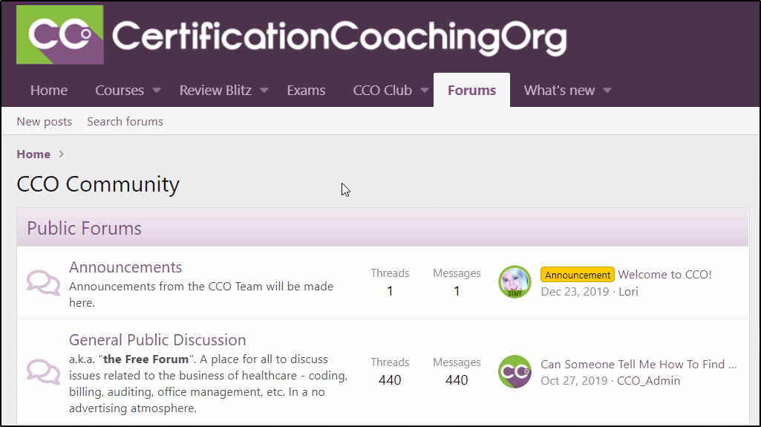Click the General Public Discussion bubble icon
The height and width of the screenshot is (427, 761).
coord(44,371)
